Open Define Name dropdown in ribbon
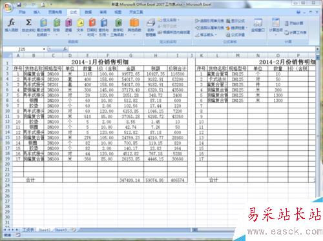The height and width of the screenshot is (241, 323). [169, 20]
